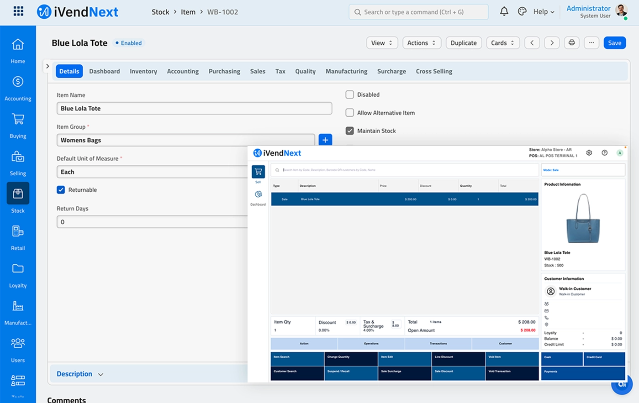Check Allow Alternative Item
639x403 pixels.
click(x=350, y=113)
